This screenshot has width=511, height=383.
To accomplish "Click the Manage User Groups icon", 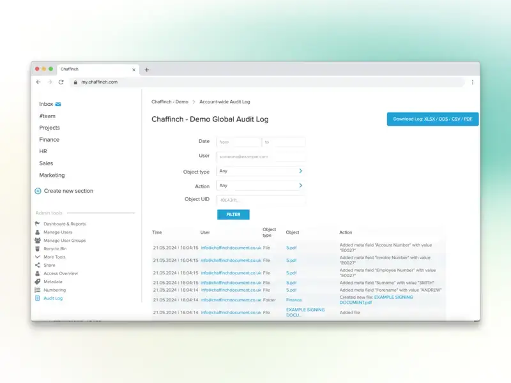I will [38, 241].
